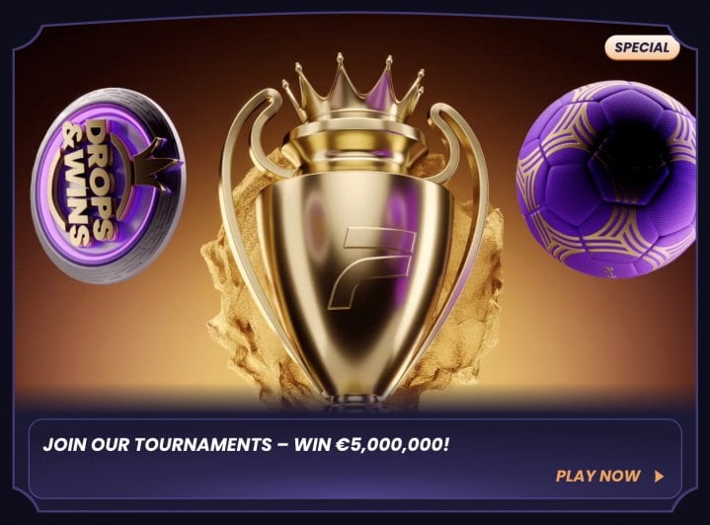
Task: Click the small crown on the coin
Action: pos(156,163)
